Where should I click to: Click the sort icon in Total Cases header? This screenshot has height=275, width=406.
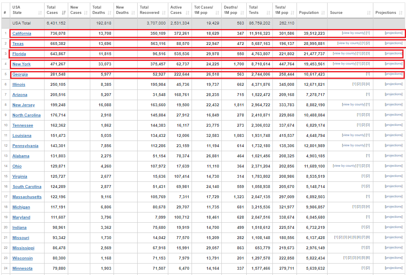(x=64, y=13)
